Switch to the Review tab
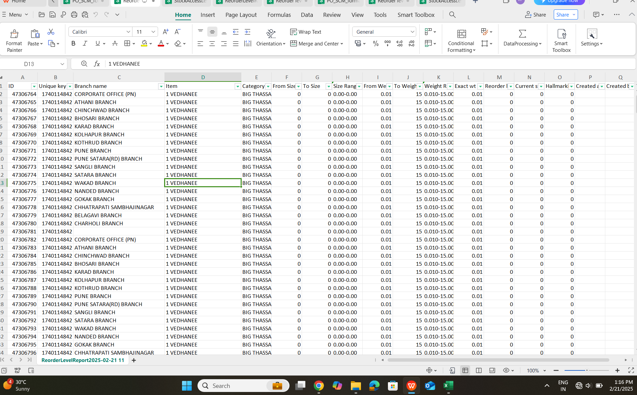 332,15
